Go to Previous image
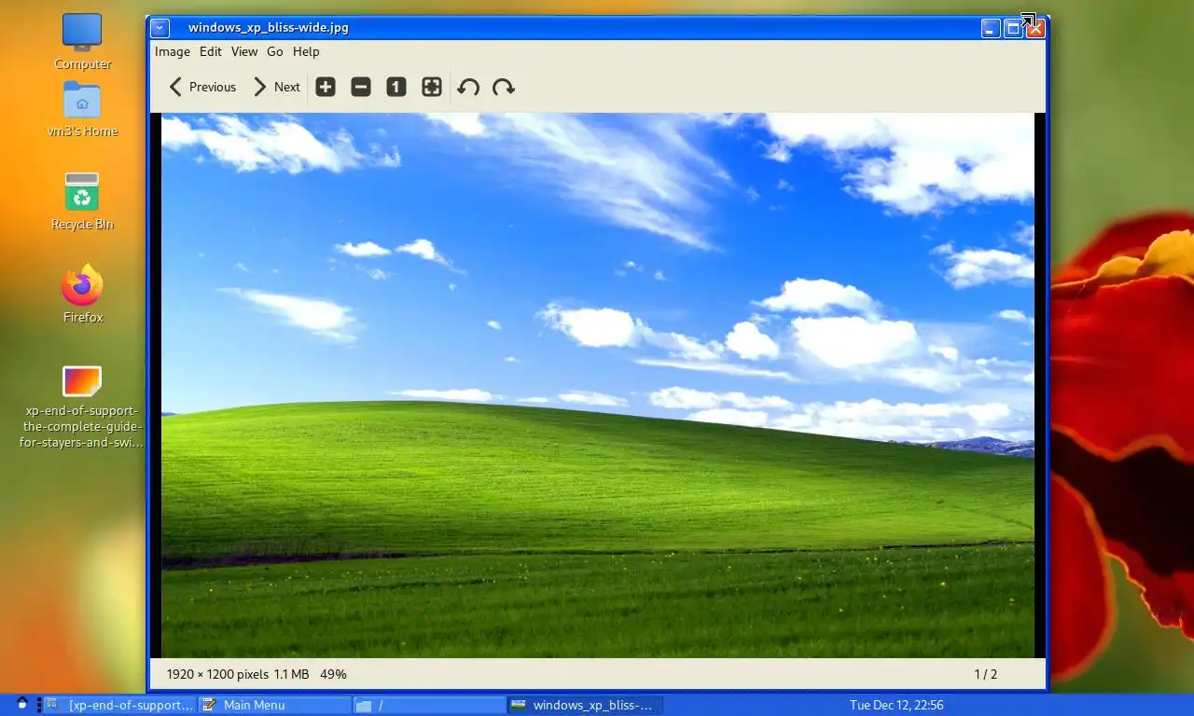Viewport: 1194px width, 716px height. pos(202,87)
